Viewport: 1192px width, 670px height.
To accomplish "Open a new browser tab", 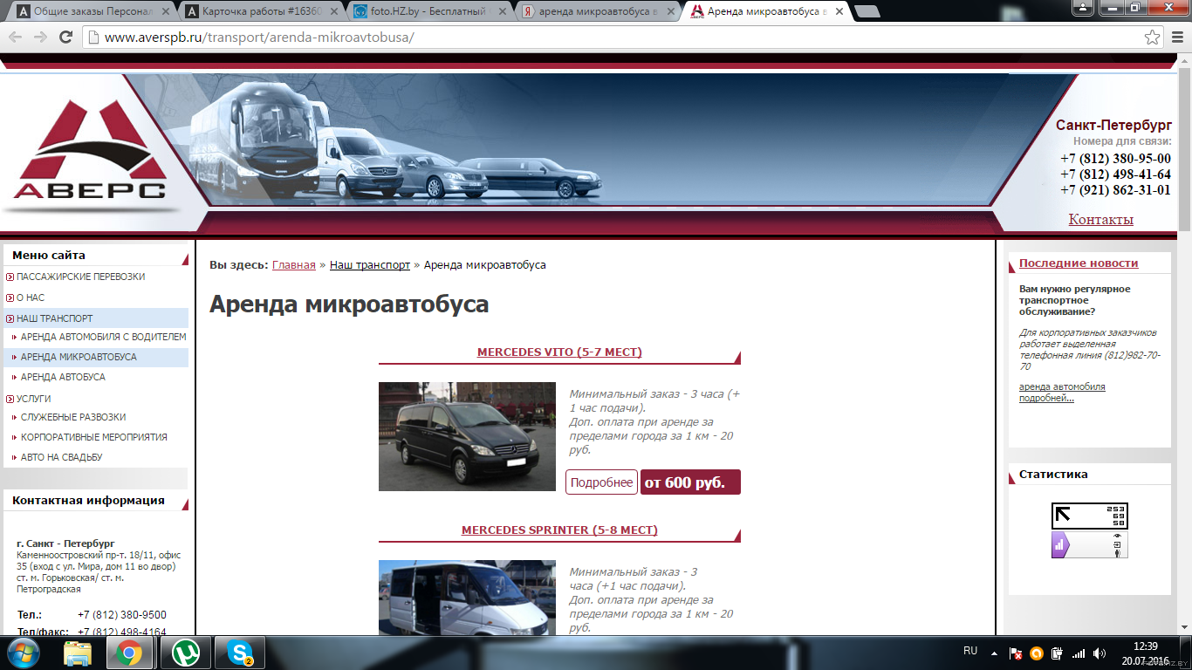I will pyautogui.click(x=866, y=11).
